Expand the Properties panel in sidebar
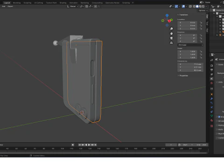This screenshot has width=224, height=168. 183,76
